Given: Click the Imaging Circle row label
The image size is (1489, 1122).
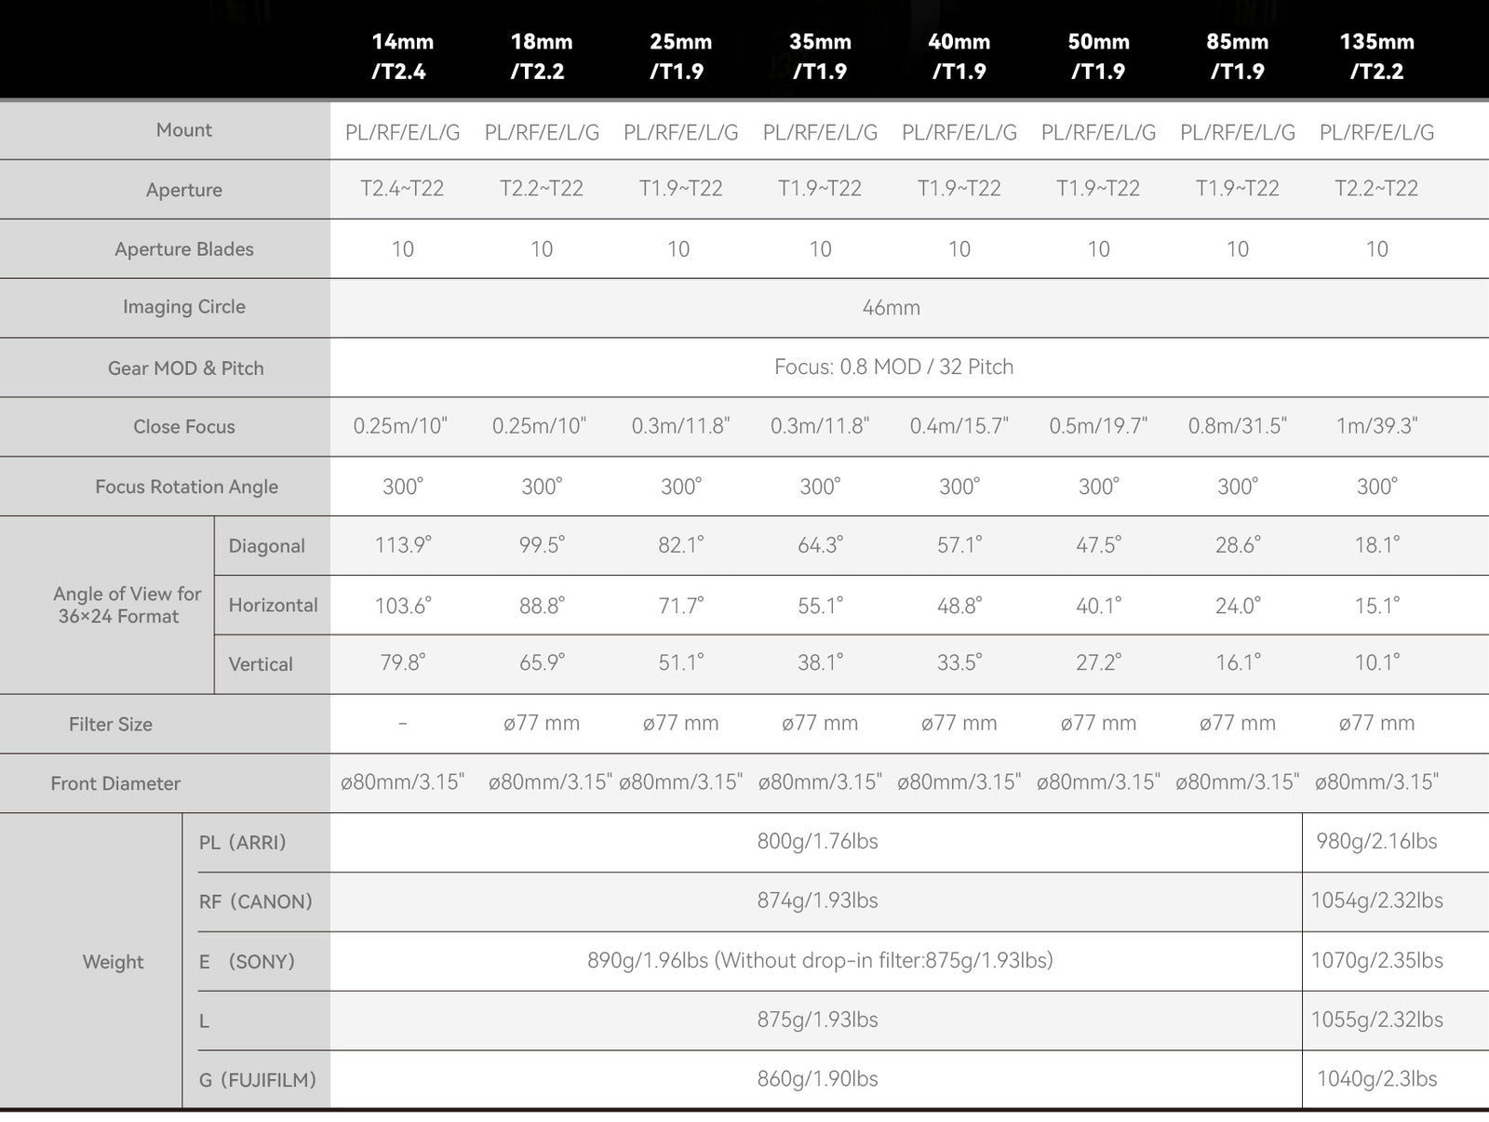Looking at the screenshot, I should [x=184, y=307].
